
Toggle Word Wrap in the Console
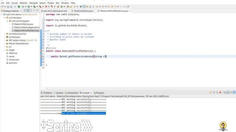click(x=231, y=92)
